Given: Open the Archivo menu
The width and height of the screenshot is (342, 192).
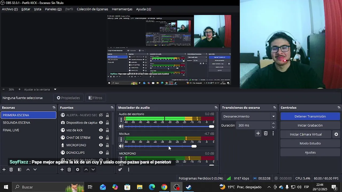Looking at the screenshot, I should (10, 9).
